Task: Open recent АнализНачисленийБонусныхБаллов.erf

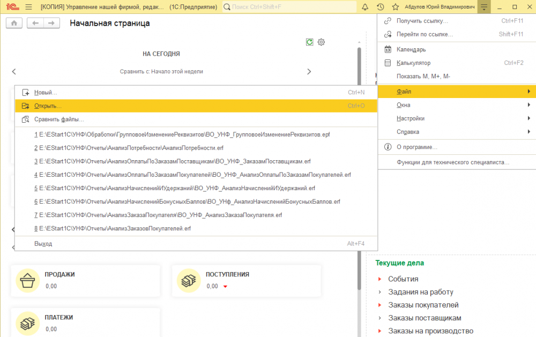Action: [196, 201]
